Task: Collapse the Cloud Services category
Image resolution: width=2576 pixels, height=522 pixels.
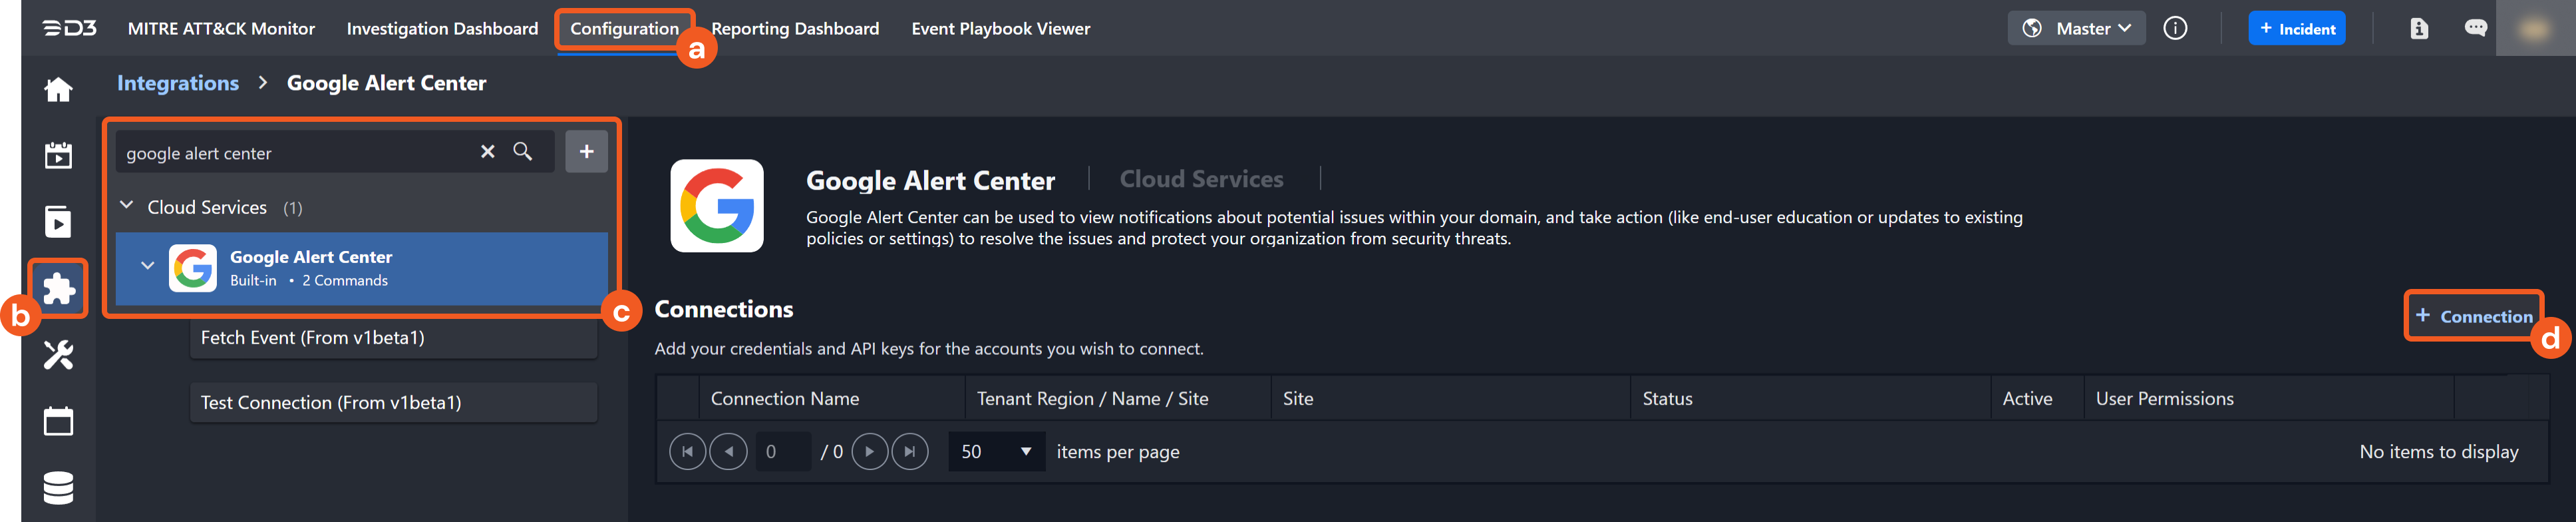Action: pyautogui.click(x=127, y=206)
